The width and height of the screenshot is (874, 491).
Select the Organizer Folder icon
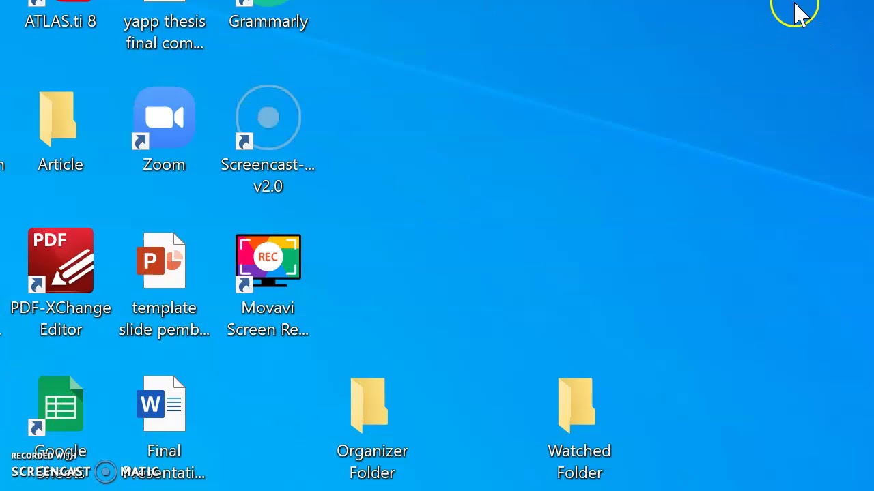pyautogui.click(x=369, y=405)
